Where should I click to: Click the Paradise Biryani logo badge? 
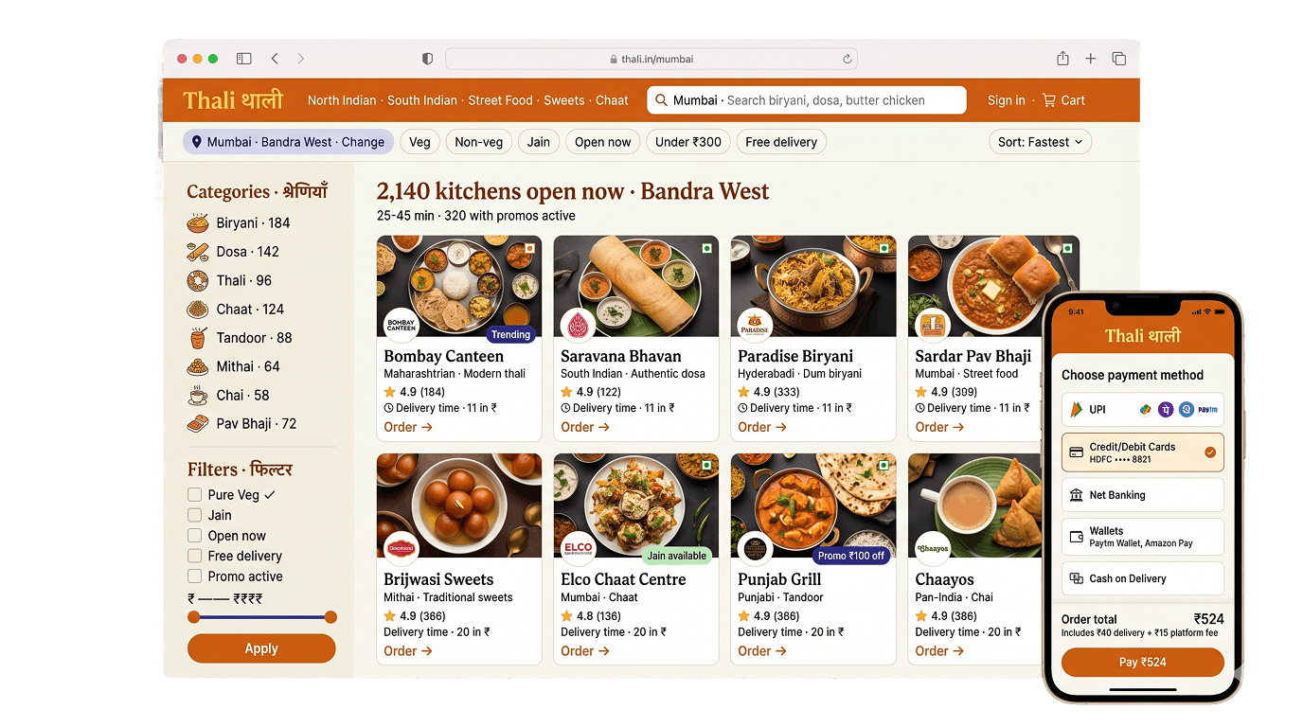755,326
